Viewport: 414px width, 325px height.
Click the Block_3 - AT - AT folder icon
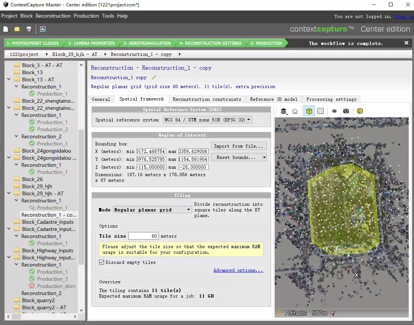[x=17, y=65]
